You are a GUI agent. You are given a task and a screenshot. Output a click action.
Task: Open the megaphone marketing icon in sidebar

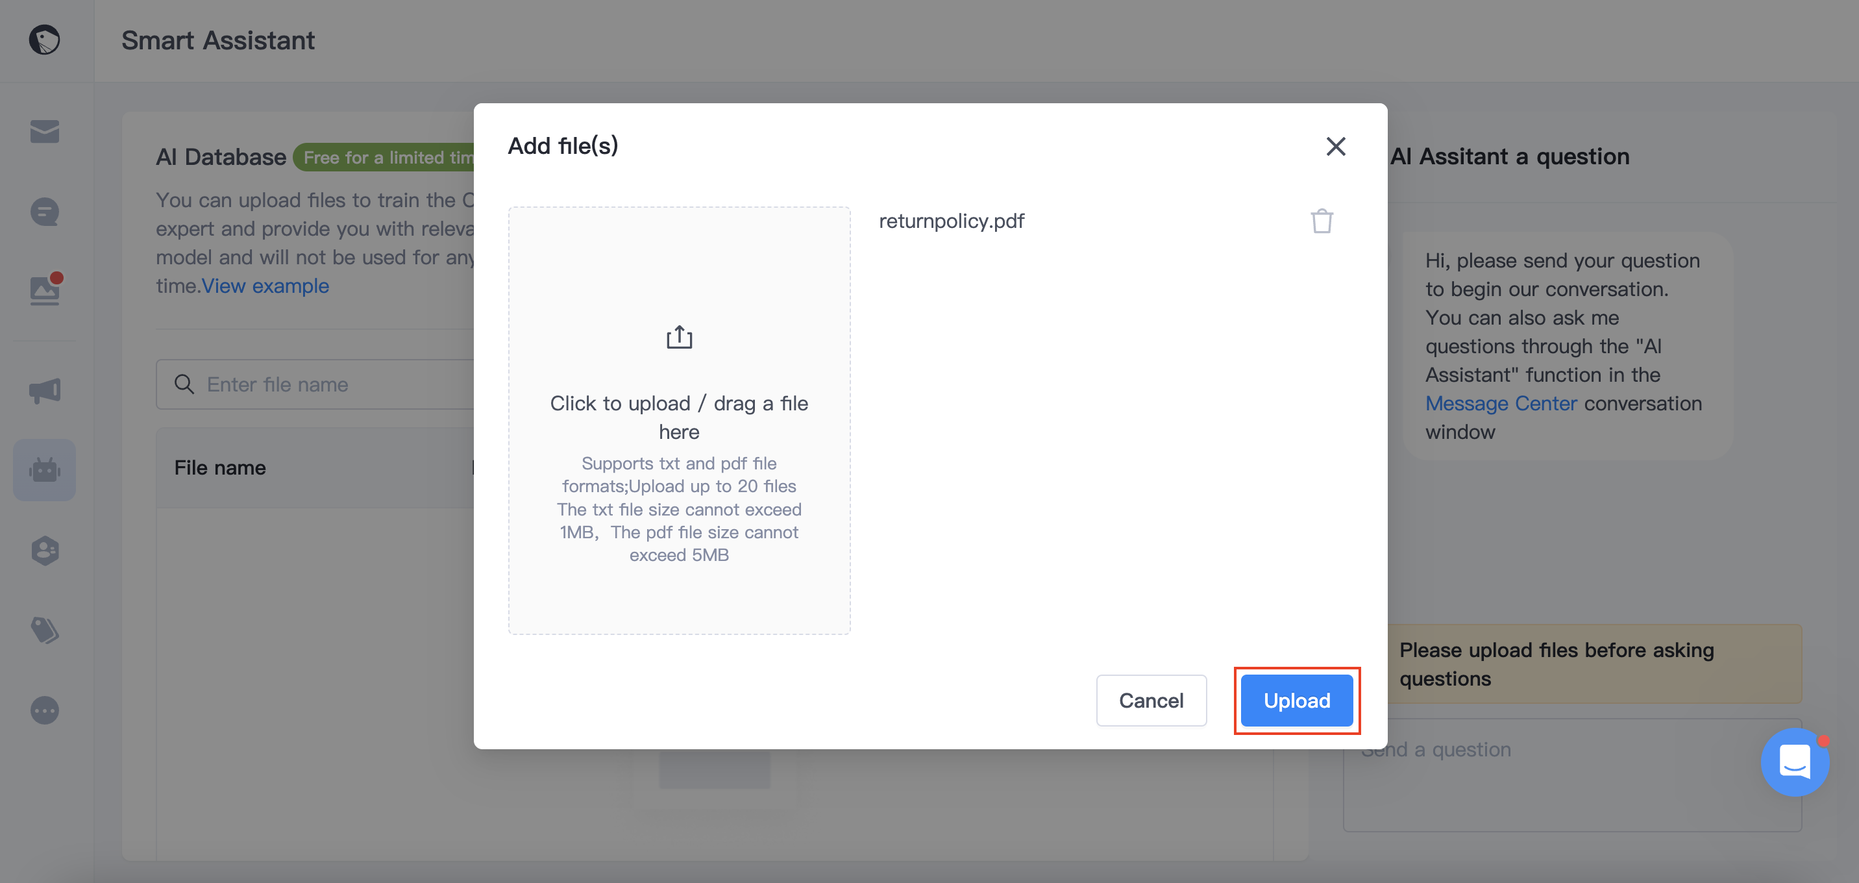coord(45,391)
